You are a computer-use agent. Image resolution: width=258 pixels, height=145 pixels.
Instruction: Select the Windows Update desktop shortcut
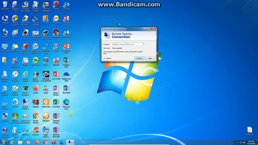[x=35, y=6]
